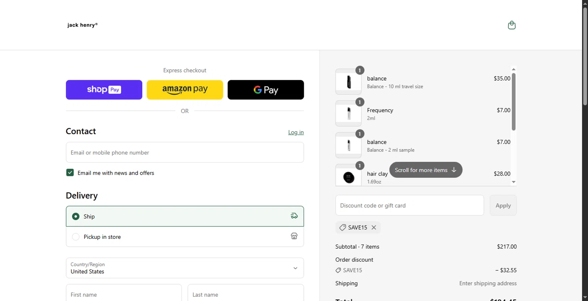Screen dimensions: 588x301
Task: Click the jack henry logo
Action: [82, 25]
